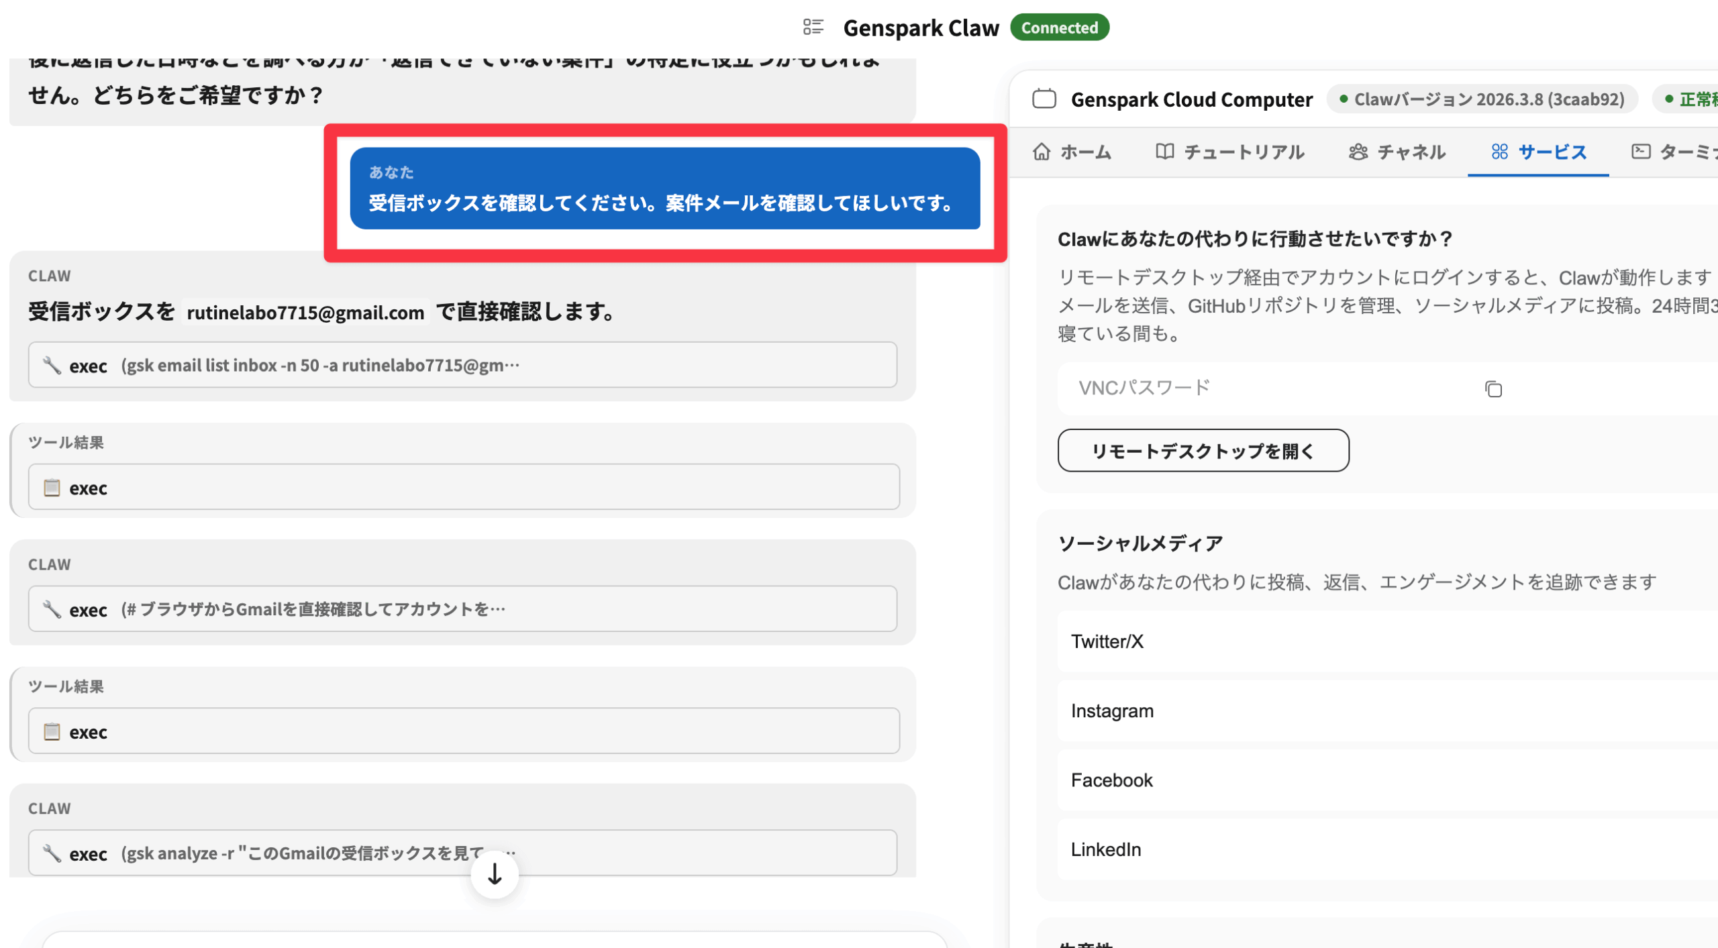
Task: Click the channel people icon
Action: tap(1358, 152)
